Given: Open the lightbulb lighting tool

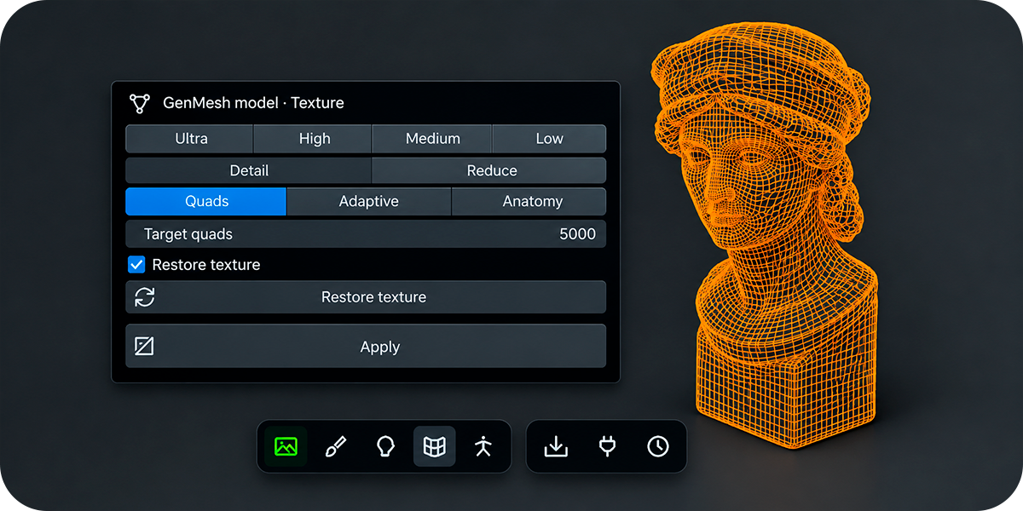Looking at the screenshot, I should coord(385,446).
